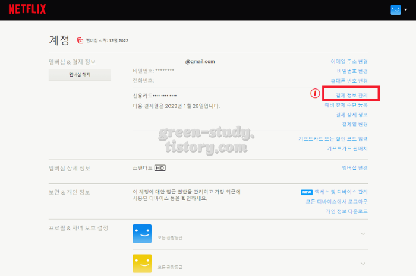Open the 결제 상세 정보 link
Viewport: 416px width, 276px height.
[x=352, y=115]
